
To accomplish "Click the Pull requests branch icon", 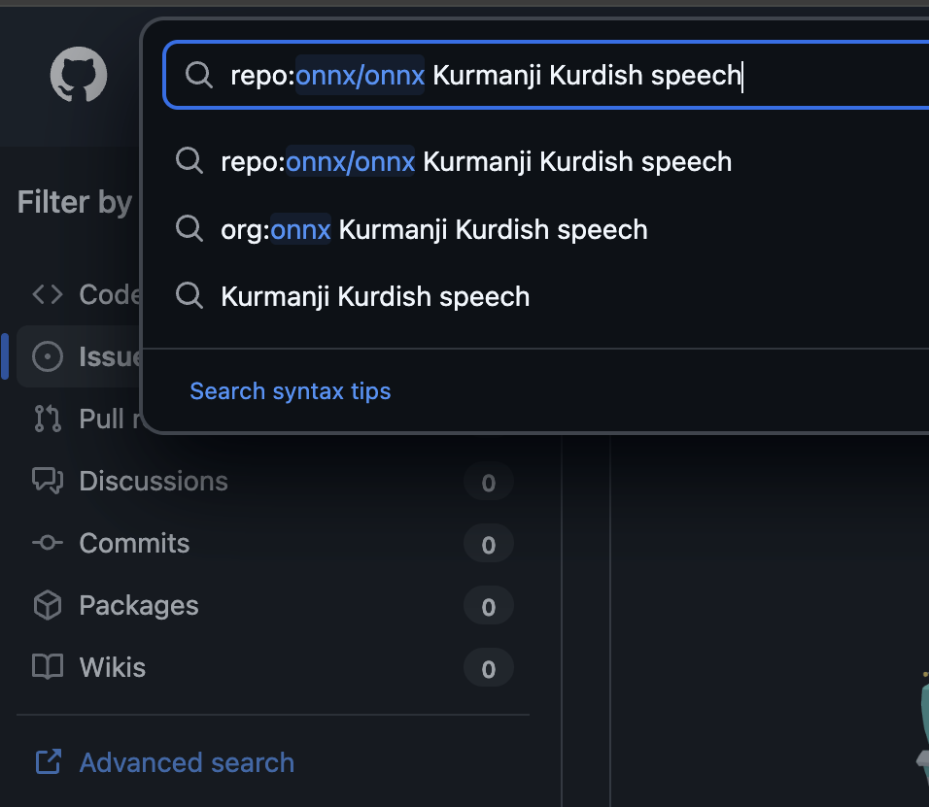I will [48, 419].
